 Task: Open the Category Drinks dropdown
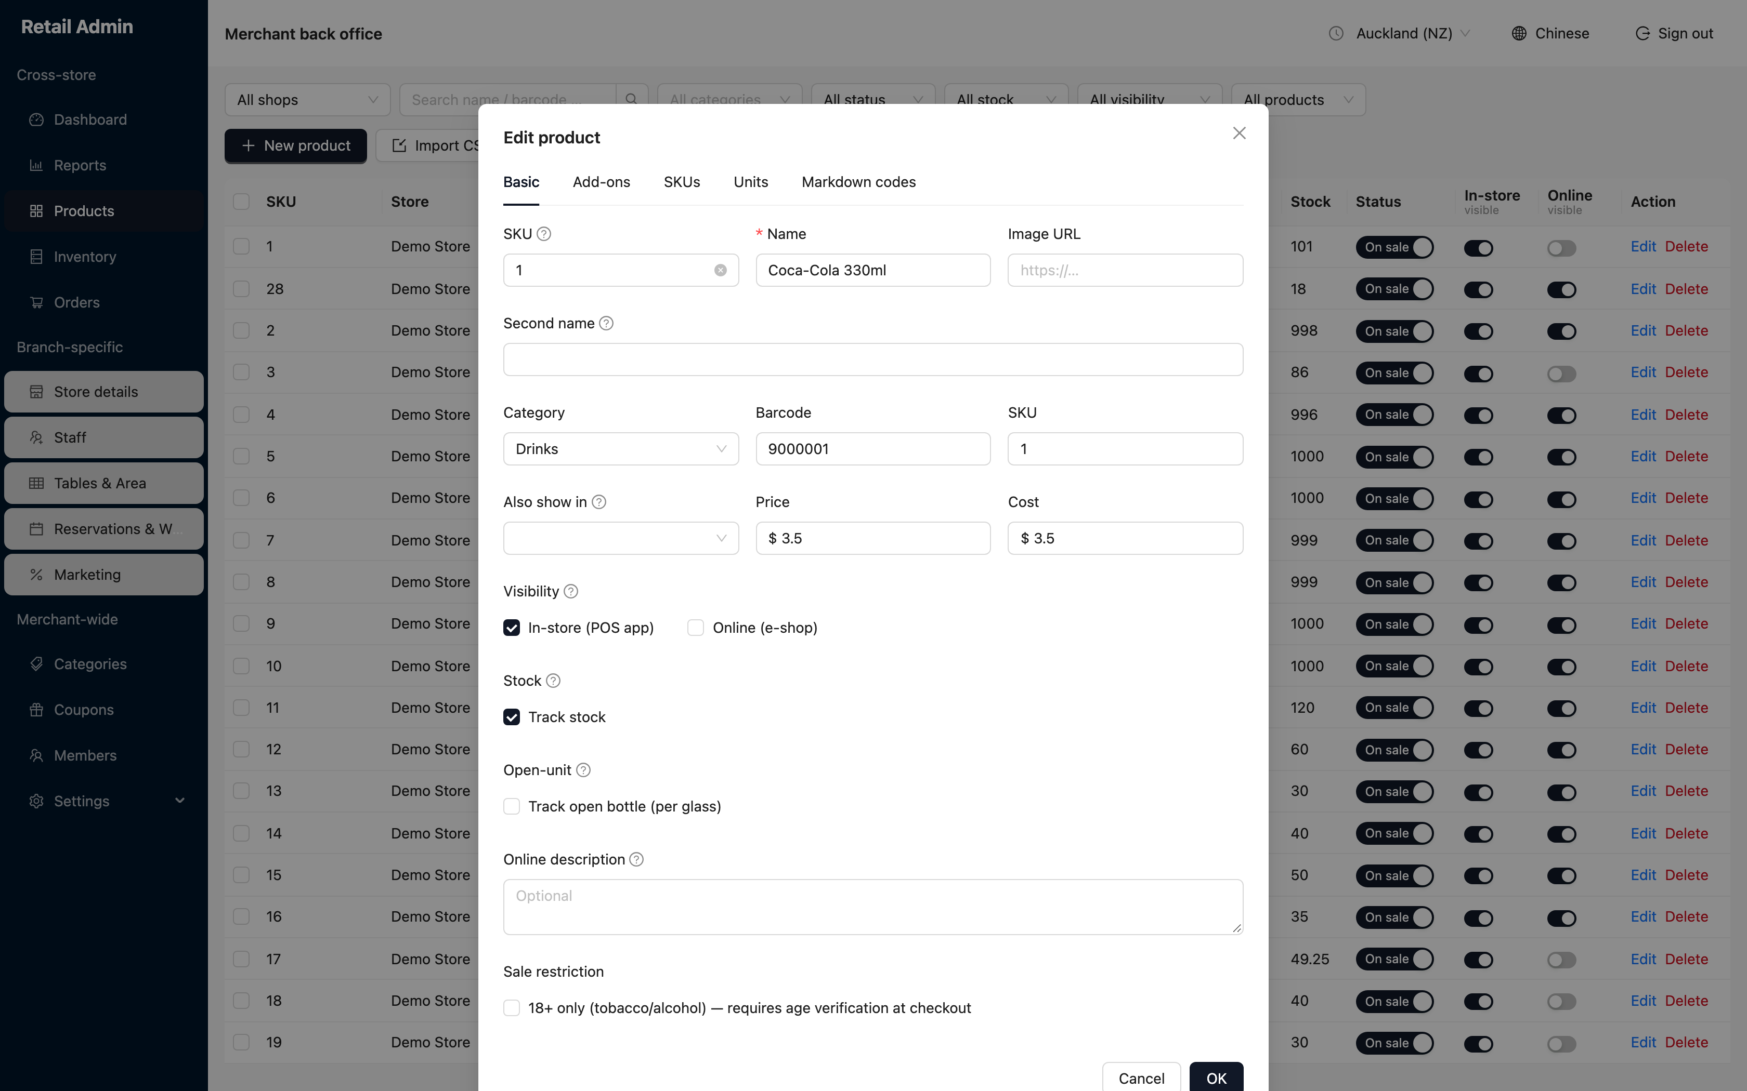621,449
